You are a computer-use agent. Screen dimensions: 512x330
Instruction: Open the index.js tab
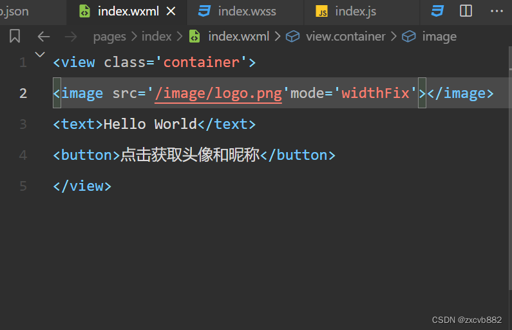361,12
